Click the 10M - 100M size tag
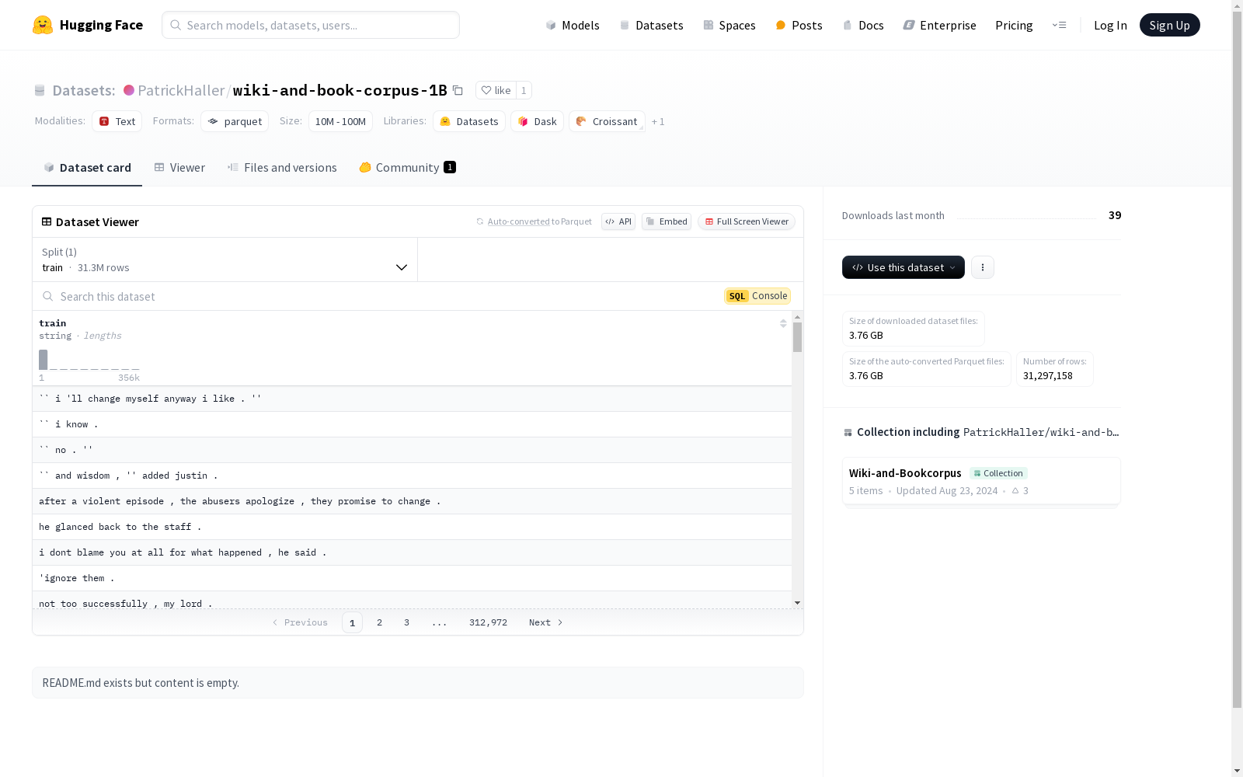This screenshot has width=1243, height=777. point(340,121)
